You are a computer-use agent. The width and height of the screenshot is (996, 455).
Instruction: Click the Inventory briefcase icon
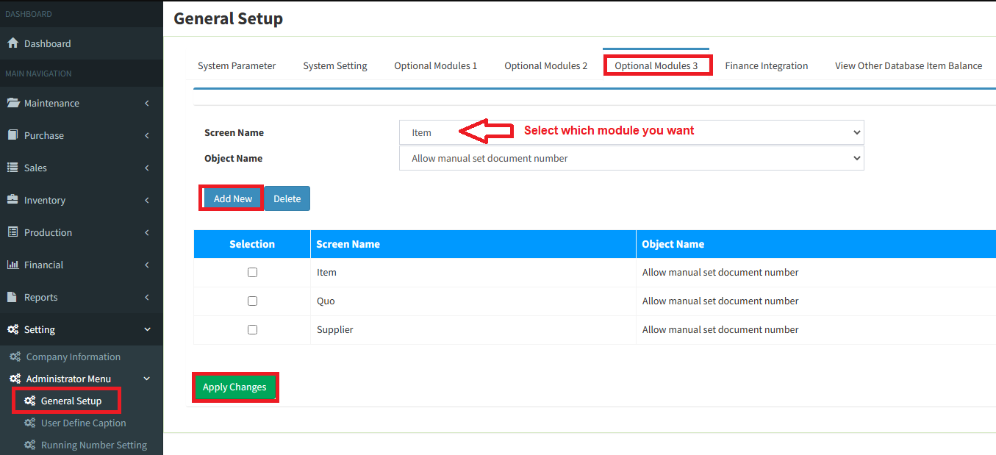(x=12, y=200)
